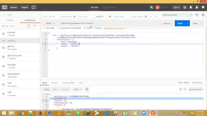207x116 pixels.
Task: Open the gold-store-user collection
Action: [20, 57]
